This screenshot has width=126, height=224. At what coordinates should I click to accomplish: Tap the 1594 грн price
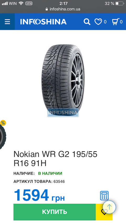pyautogui.click(x=39, y=195)
